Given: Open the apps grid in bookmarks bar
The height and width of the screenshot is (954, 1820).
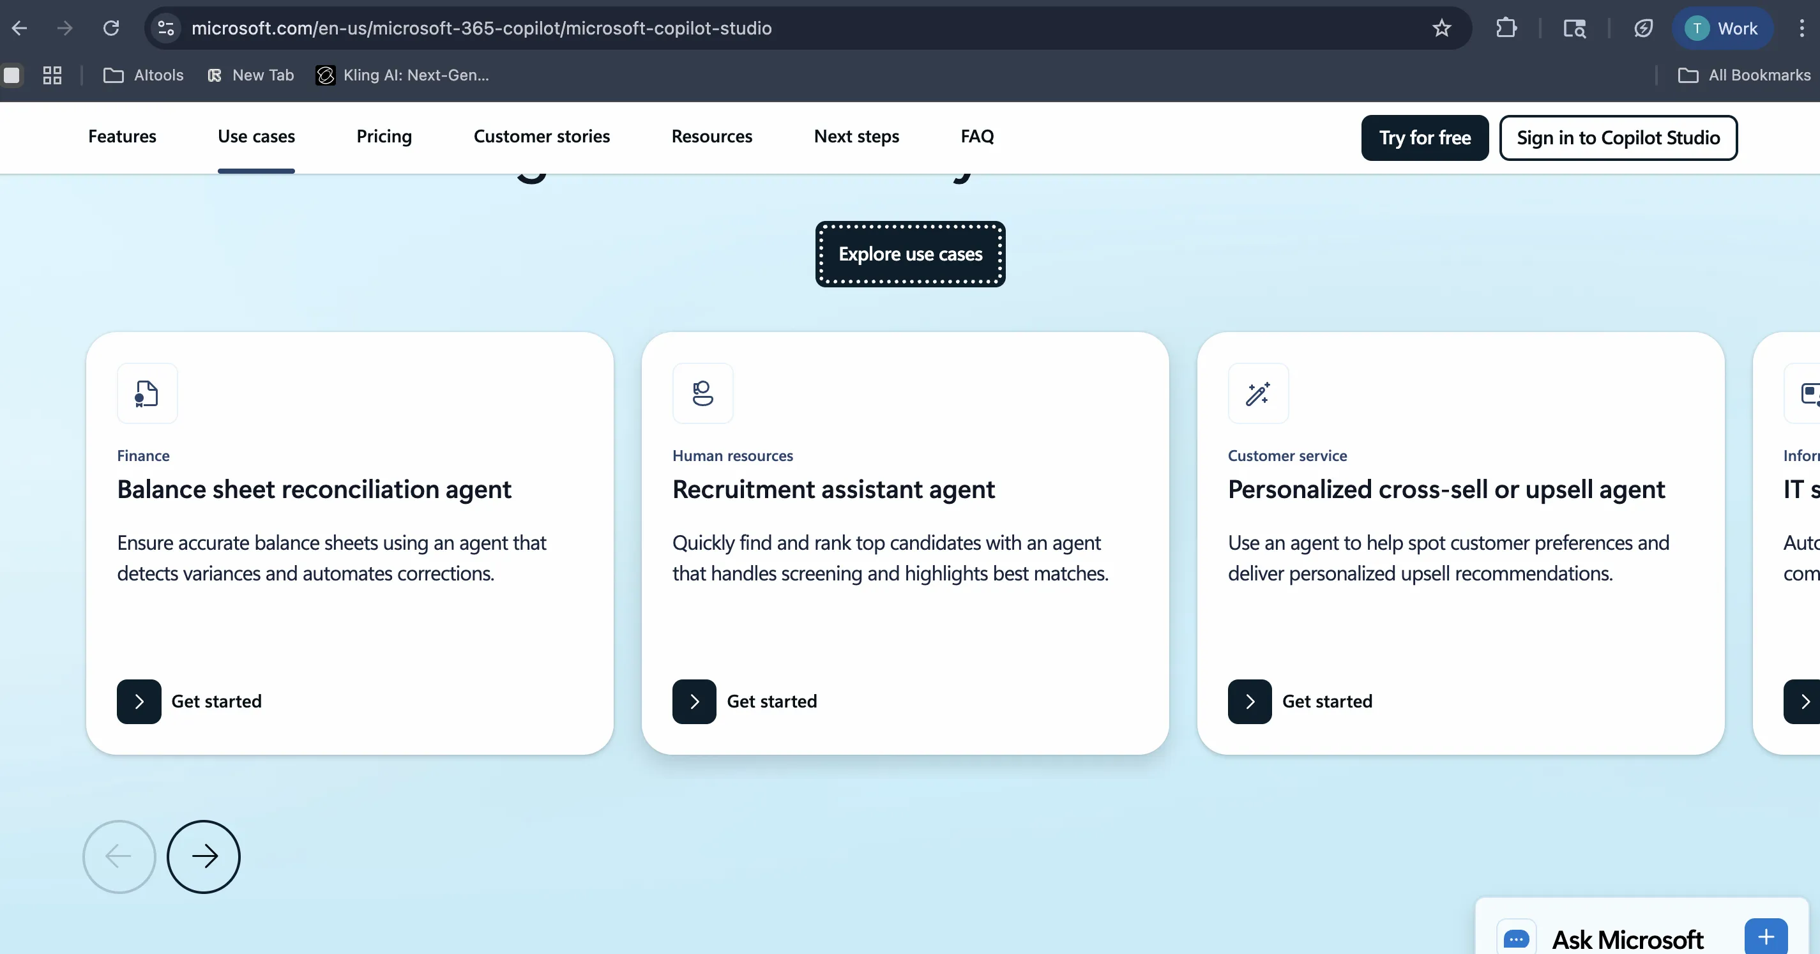Looking at the screenshot, I should coord(52,75).
